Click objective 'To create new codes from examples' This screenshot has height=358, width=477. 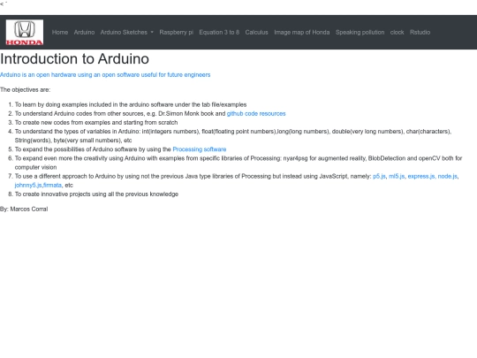[x=96, y=122]
